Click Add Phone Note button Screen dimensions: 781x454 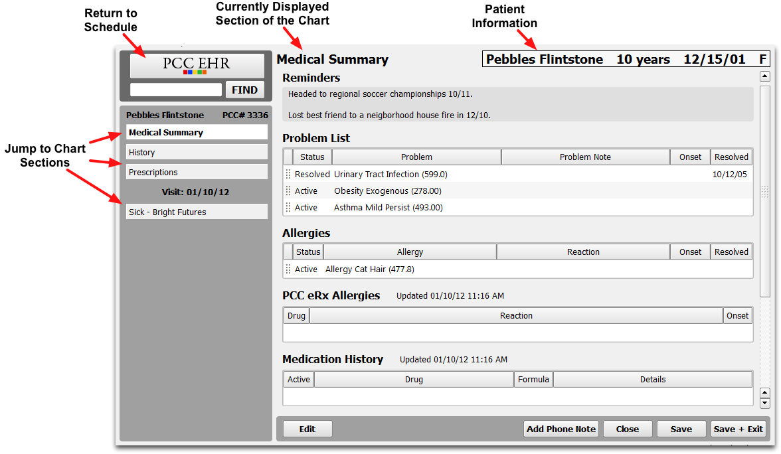(561, 429)
